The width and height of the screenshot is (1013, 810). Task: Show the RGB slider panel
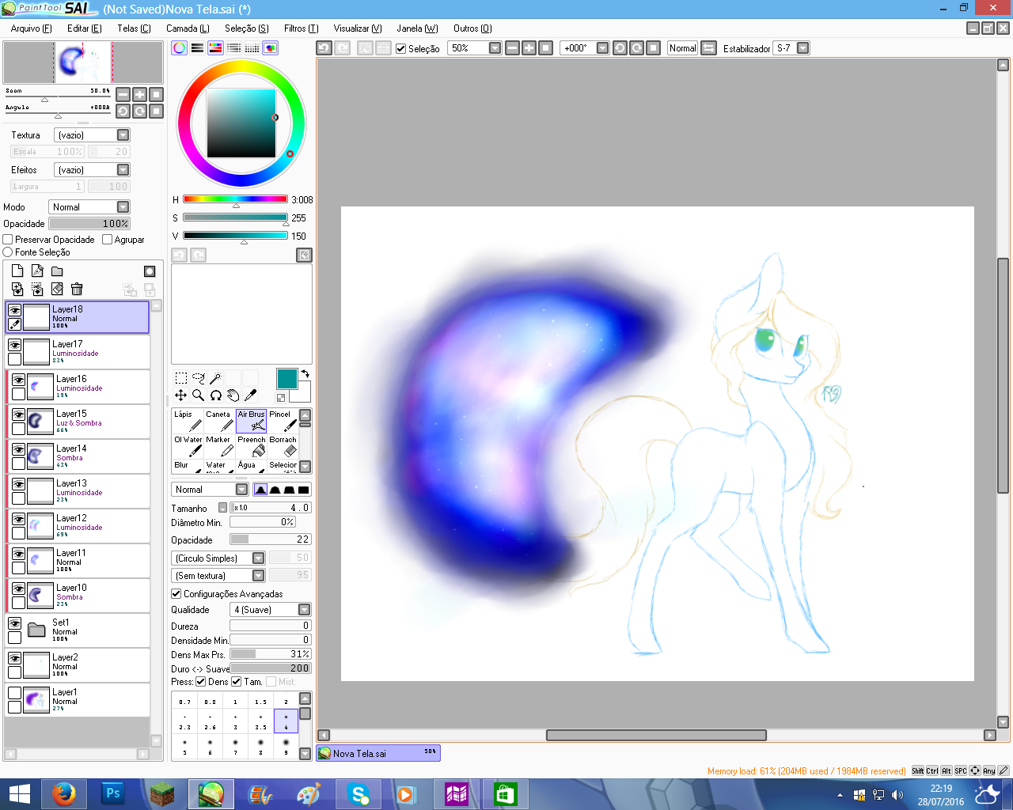coord(197,48)
